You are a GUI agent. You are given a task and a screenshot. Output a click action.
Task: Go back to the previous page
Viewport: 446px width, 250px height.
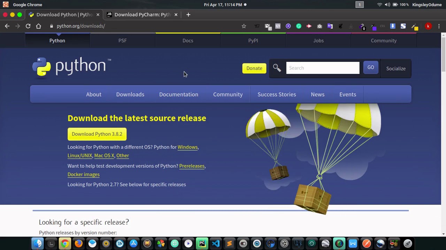(x=7, y=26)
